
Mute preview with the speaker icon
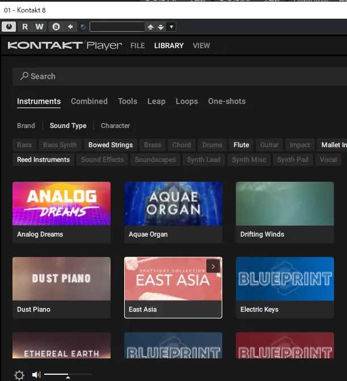tap(36, 375)
